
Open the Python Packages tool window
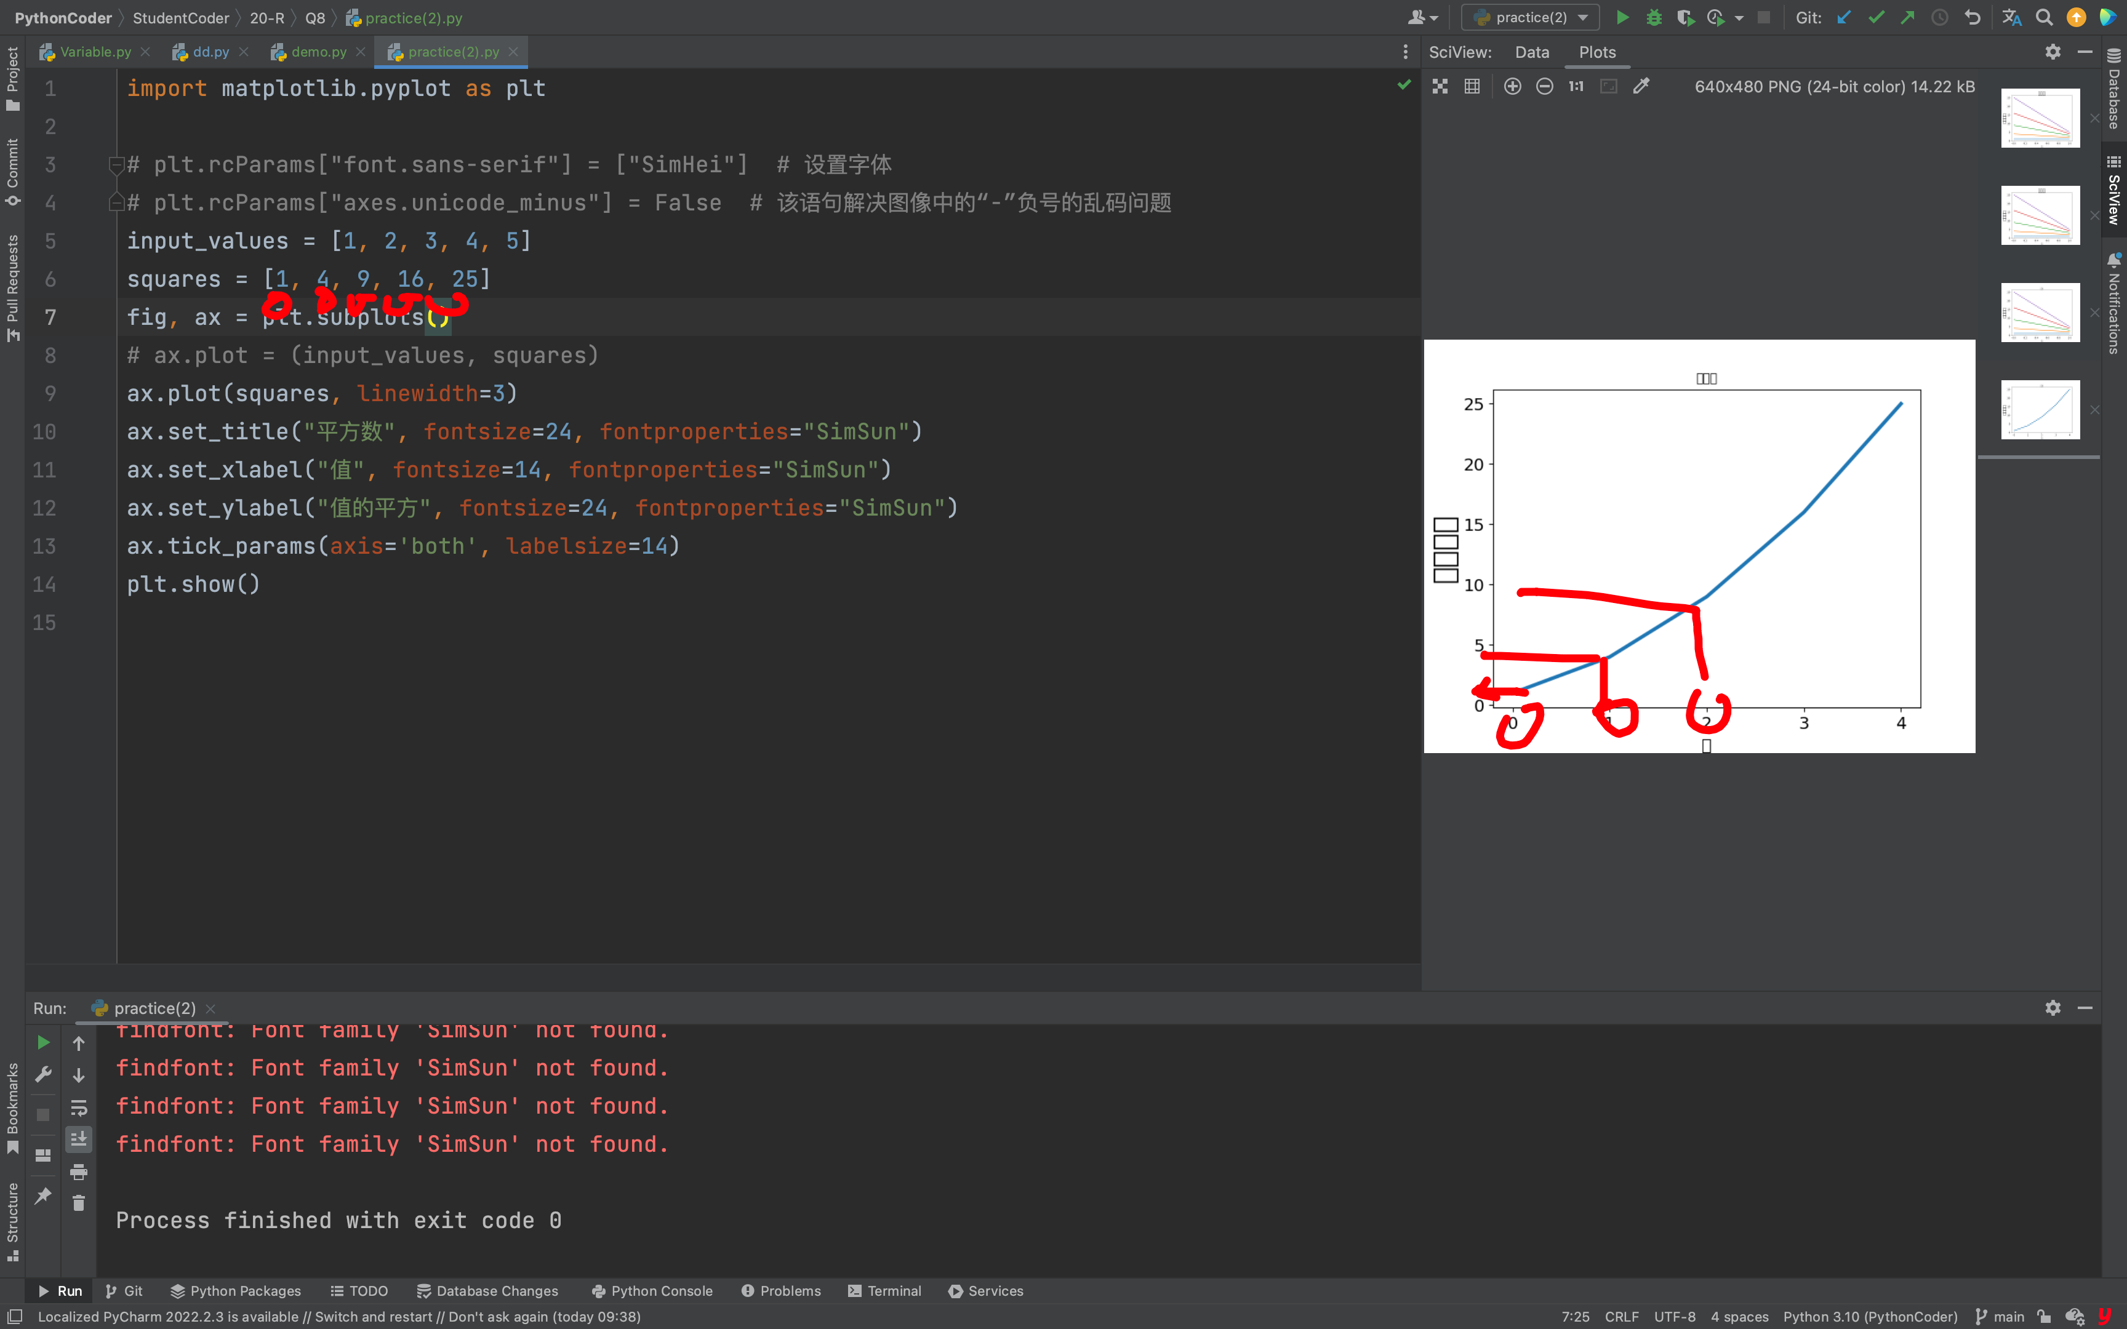click(x=236, y=1290)
